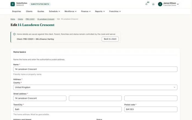Expand the Schedule menu
192x120 pixels.
[x=54, y=12]
